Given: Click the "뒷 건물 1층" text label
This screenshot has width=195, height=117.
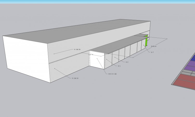Looking at the screenshot, I should point(75,78).
